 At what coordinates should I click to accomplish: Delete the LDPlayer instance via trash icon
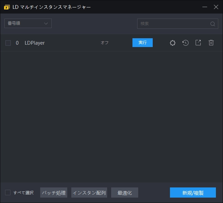211,43
